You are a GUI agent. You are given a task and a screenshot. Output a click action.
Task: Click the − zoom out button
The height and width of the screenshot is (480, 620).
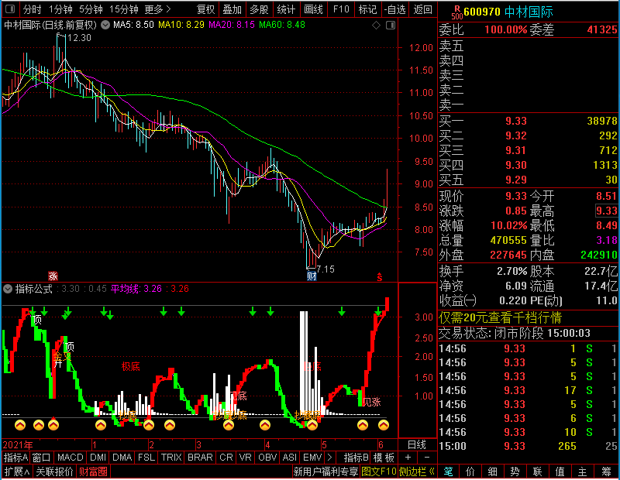[427, 458]
